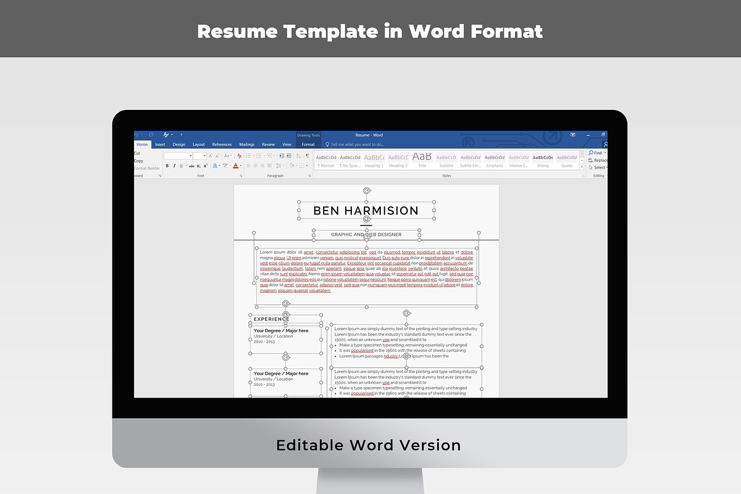Switch to the Review tab
This screenshot has height=494, width=741.
pos(269,144)
